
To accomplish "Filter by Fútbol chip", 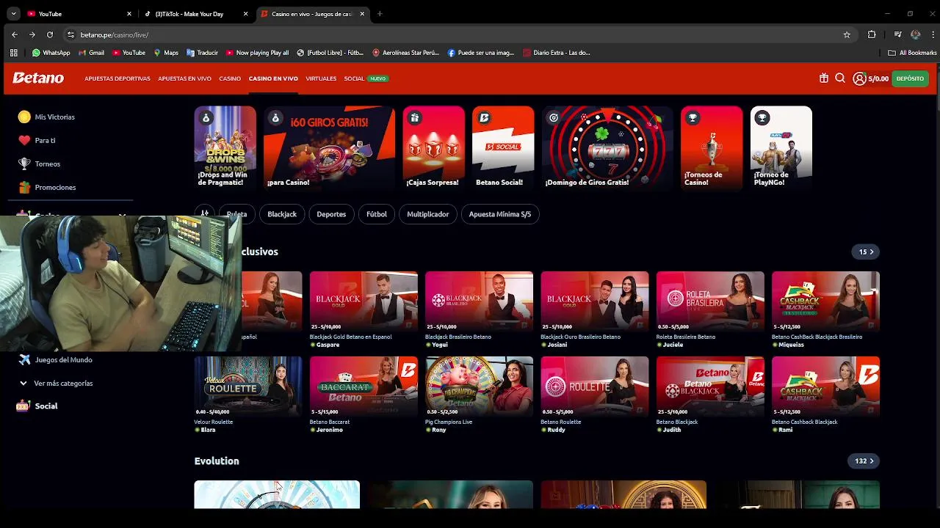I will pyautogui.click(x=377, y=214).
